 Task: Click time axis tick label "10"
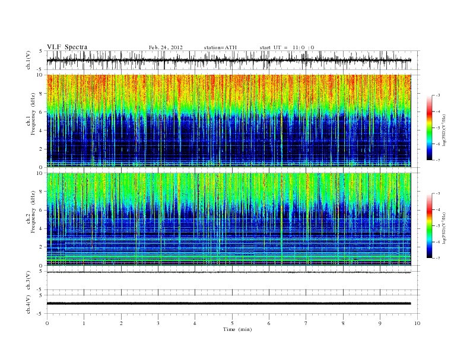tap(417, 323)
